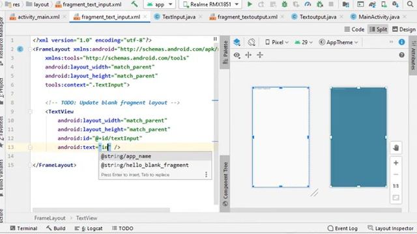The height and width of the screenshot is (234, 417).
Task: Open the API 29 version dropdown
Action: tap(304, 42)
